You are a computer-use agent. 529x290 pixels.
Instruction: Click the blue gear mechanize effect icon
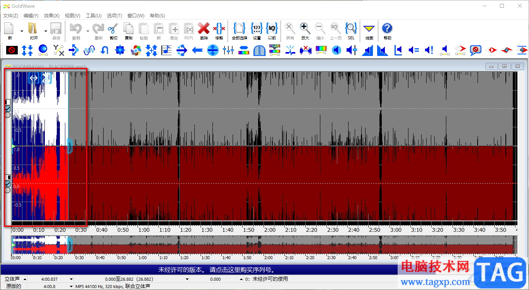120,50
